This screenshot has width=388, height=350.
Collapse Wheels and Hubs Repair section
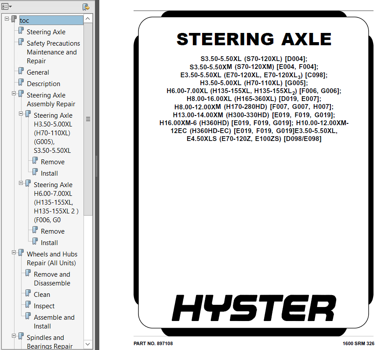(14, 253)
